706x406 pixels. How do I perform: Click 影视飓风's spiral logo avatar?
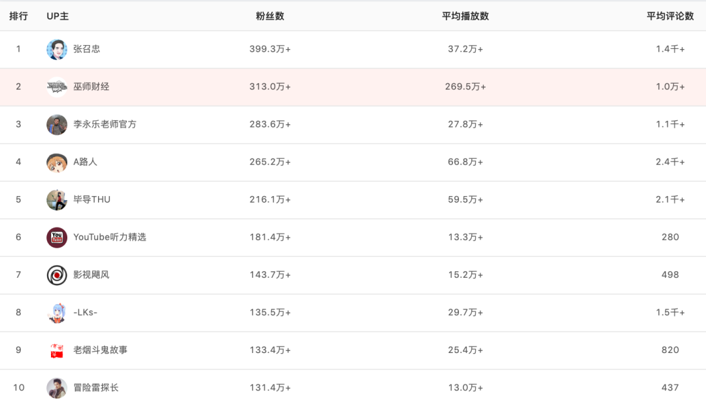coord(57,275)
